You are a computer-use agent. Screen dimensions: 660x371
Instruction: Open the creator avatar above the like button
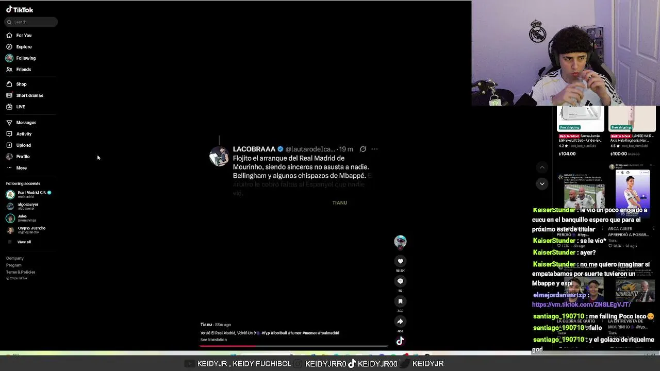[x=400, y=242]
